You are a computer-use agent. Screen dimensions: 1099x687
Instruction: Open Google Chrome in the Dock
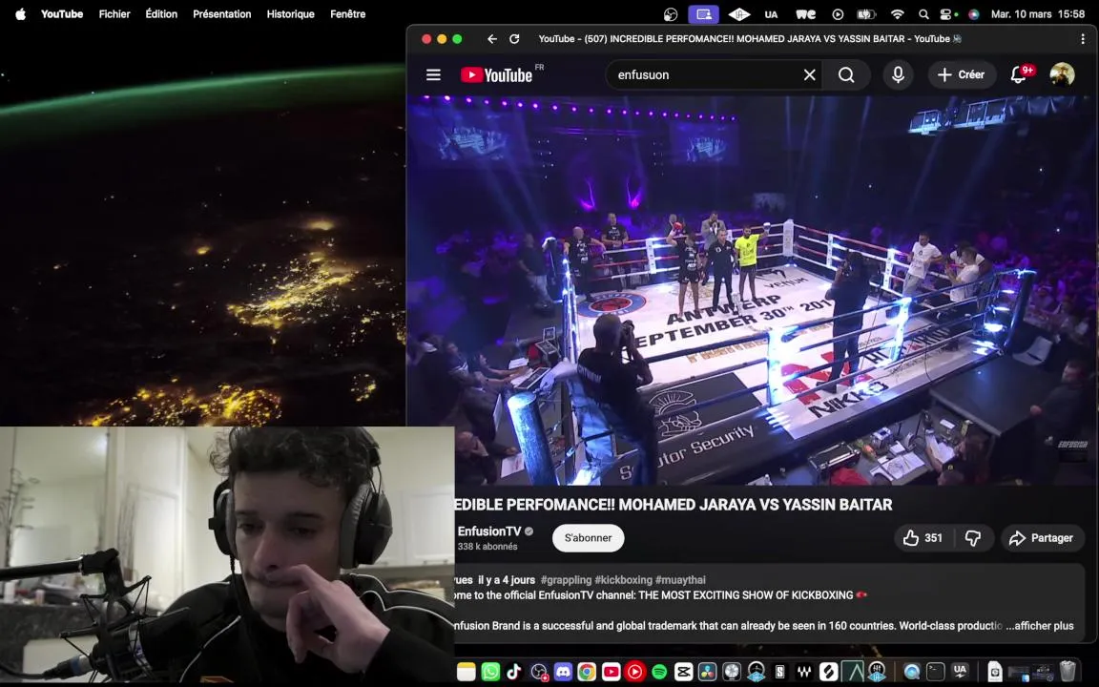tap(587, 672)
